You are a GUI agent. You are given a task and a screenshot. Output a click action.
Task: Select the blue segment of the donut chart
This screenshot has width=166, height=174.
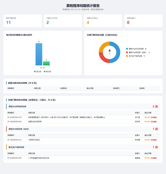click(x=118, y=53)
